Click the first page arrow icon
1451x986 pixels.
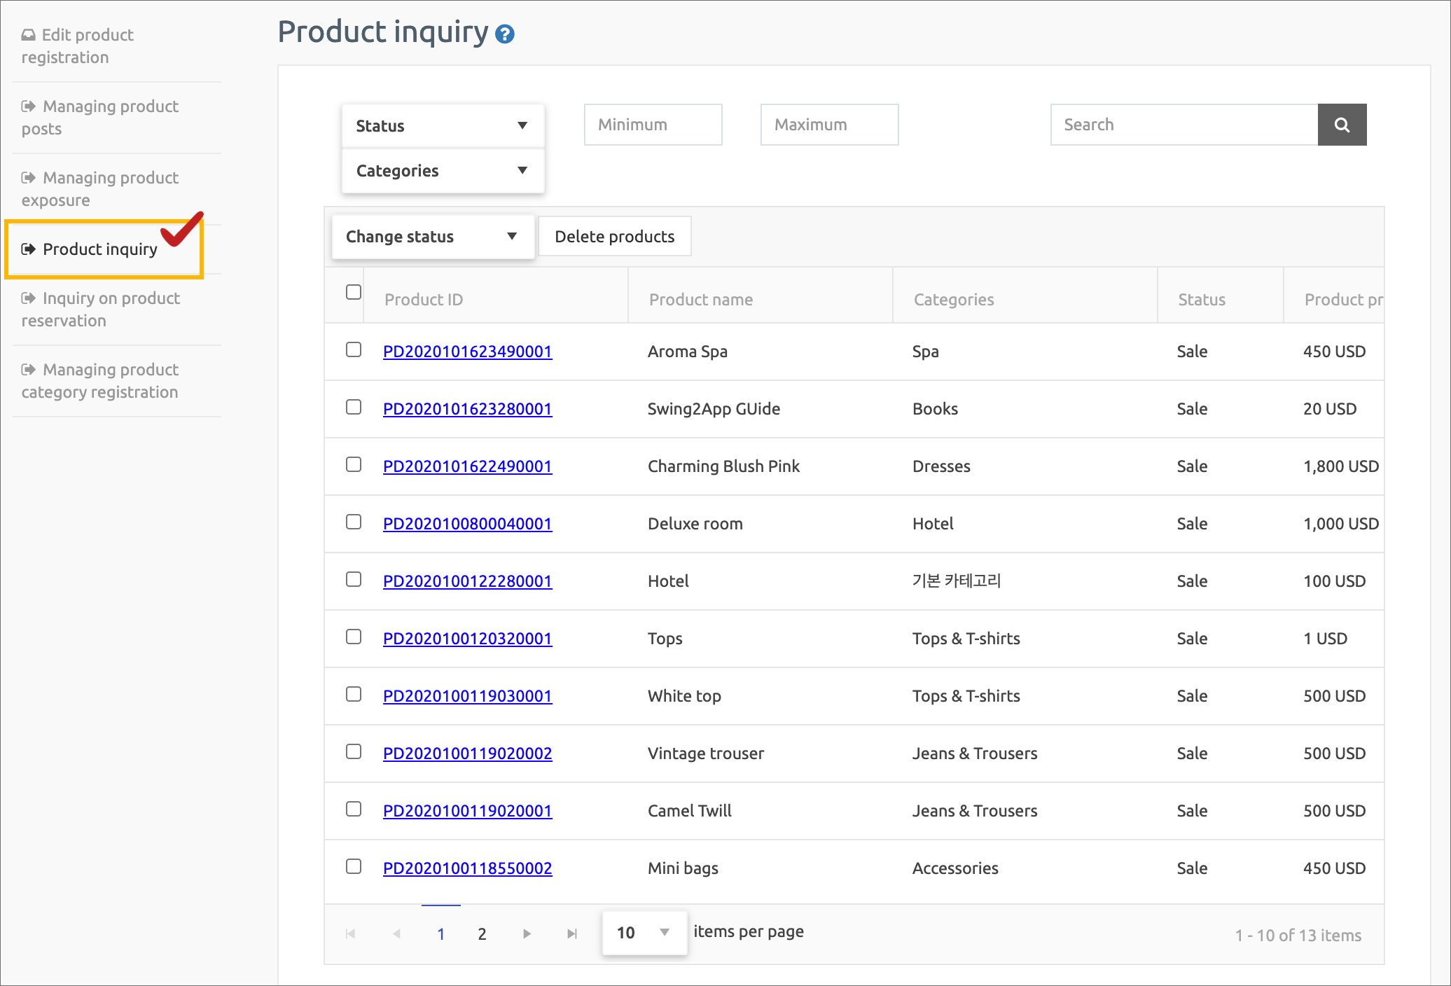pyautogui.click(x=351, y=933)
